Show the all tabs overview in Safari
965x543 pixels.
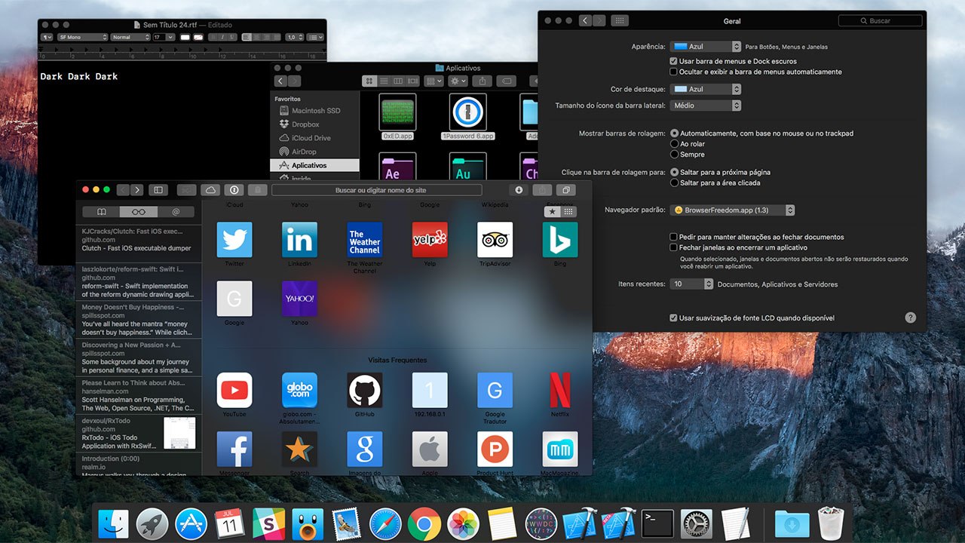pos(566,190)
